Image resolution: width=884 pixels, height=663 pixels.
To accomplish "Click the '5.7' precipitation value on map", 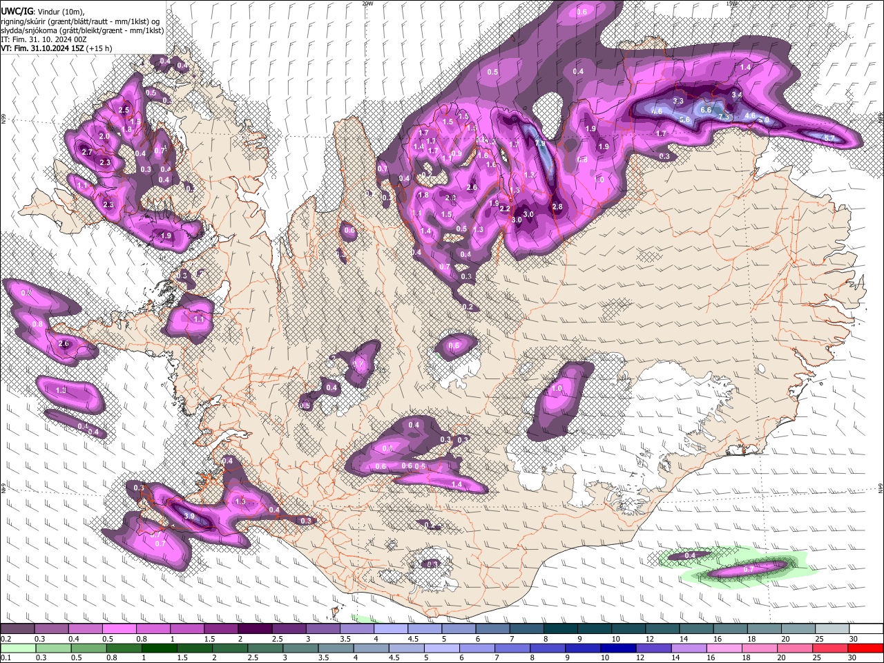I will (x=830, y=139).
